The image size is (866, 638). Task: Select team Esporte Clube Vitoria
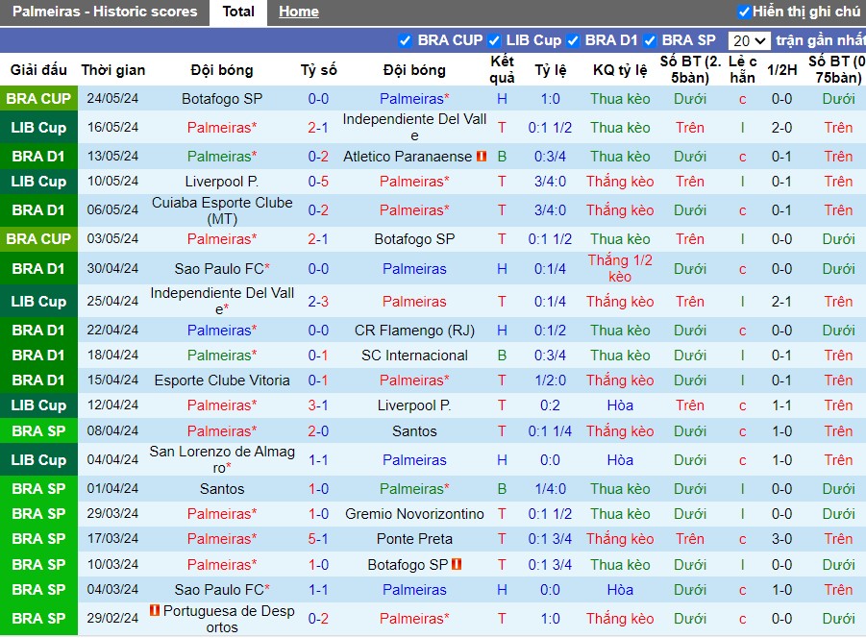pyautogui.click(x=222, y=380)
